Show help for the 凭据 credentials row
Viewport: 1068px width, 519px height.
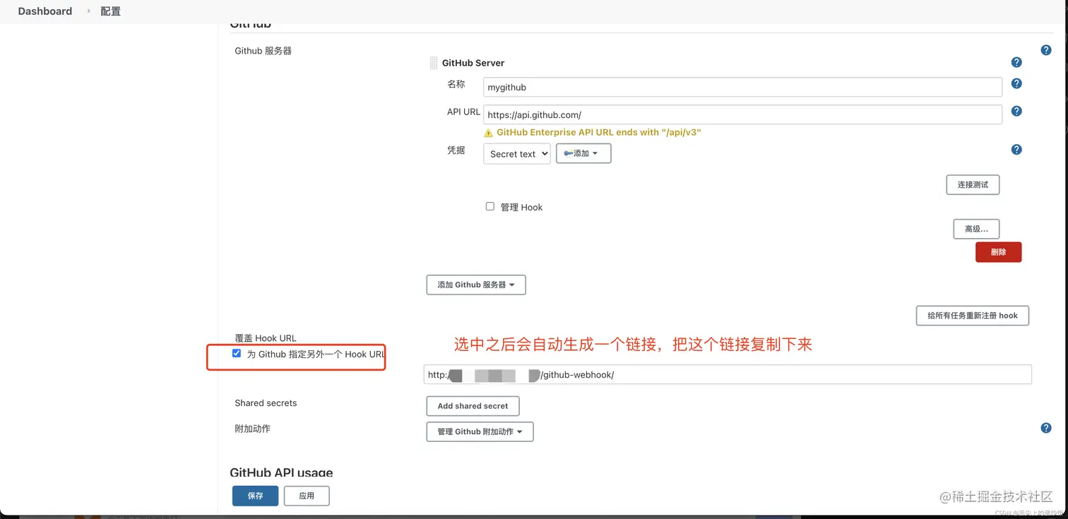[1016, 149]
